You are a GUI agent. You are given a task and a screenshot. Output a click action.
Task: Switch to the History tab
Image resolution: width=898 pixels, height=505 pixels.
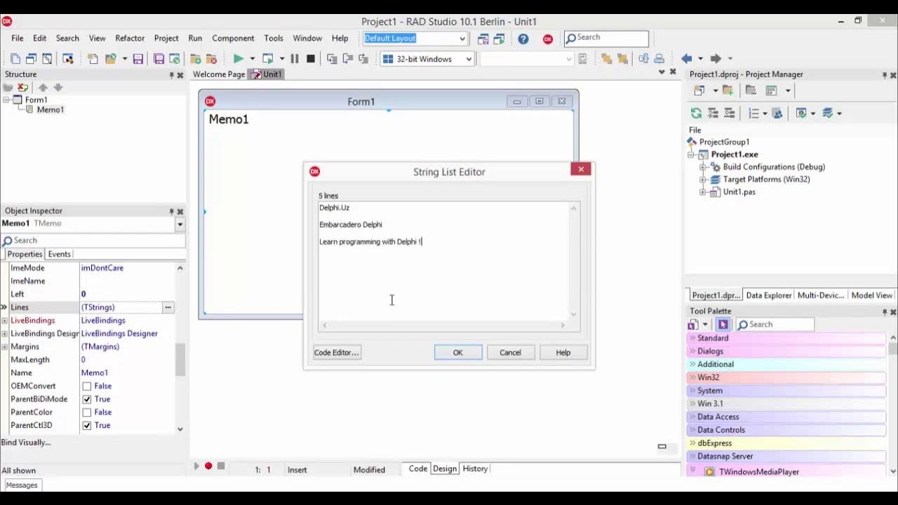coord(475,469)
